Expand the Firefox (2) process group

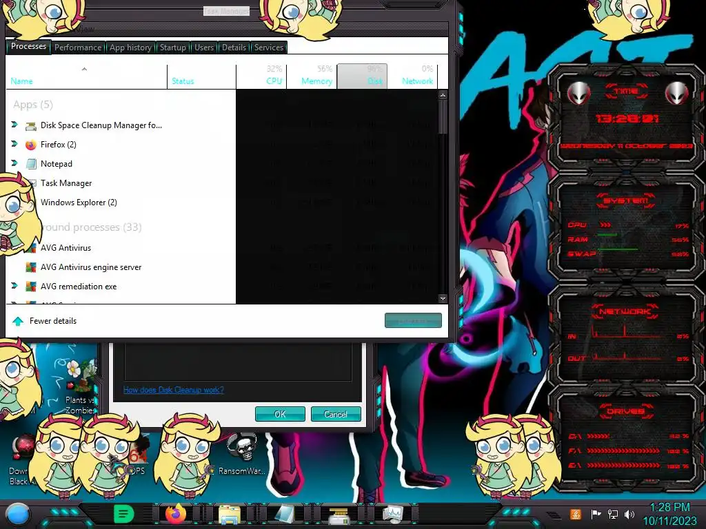pyautogui.click(x=14, y=144)
